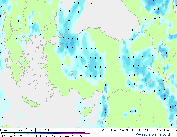Click the over-50 mm legend arrow tip
The height and width of the screenshot is (137, 177).
(88, 133)
